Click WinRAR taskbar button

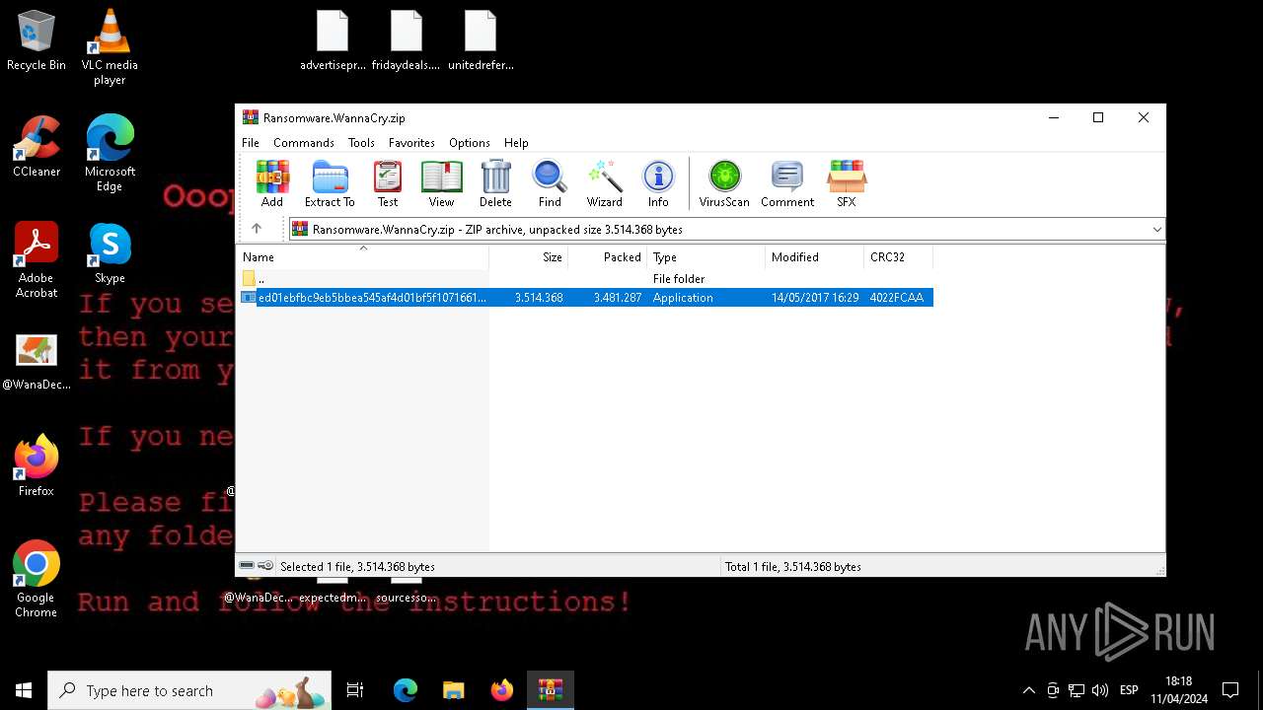(551, 690)
